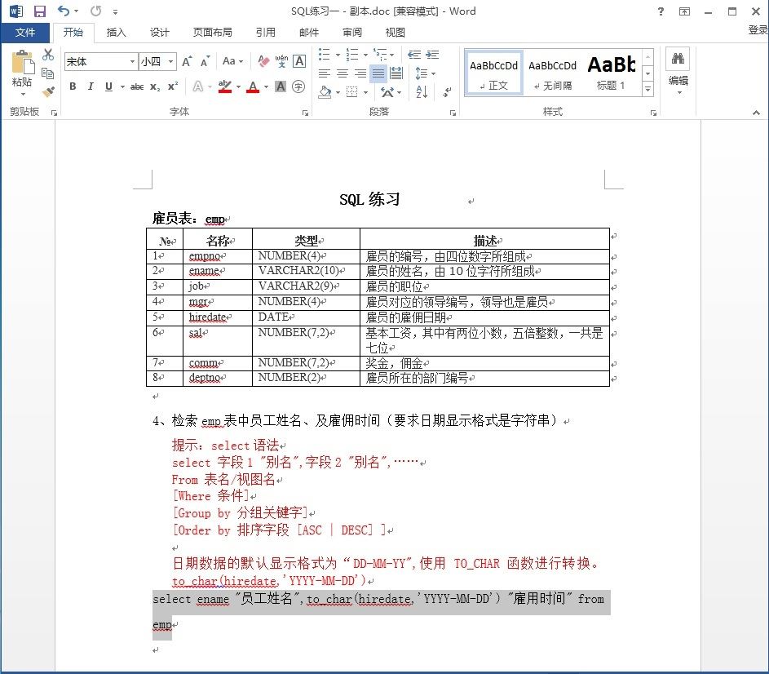769x674 pixels.
Task: Click the text effects outlined A icon
Action: click(x=198, y=86)
